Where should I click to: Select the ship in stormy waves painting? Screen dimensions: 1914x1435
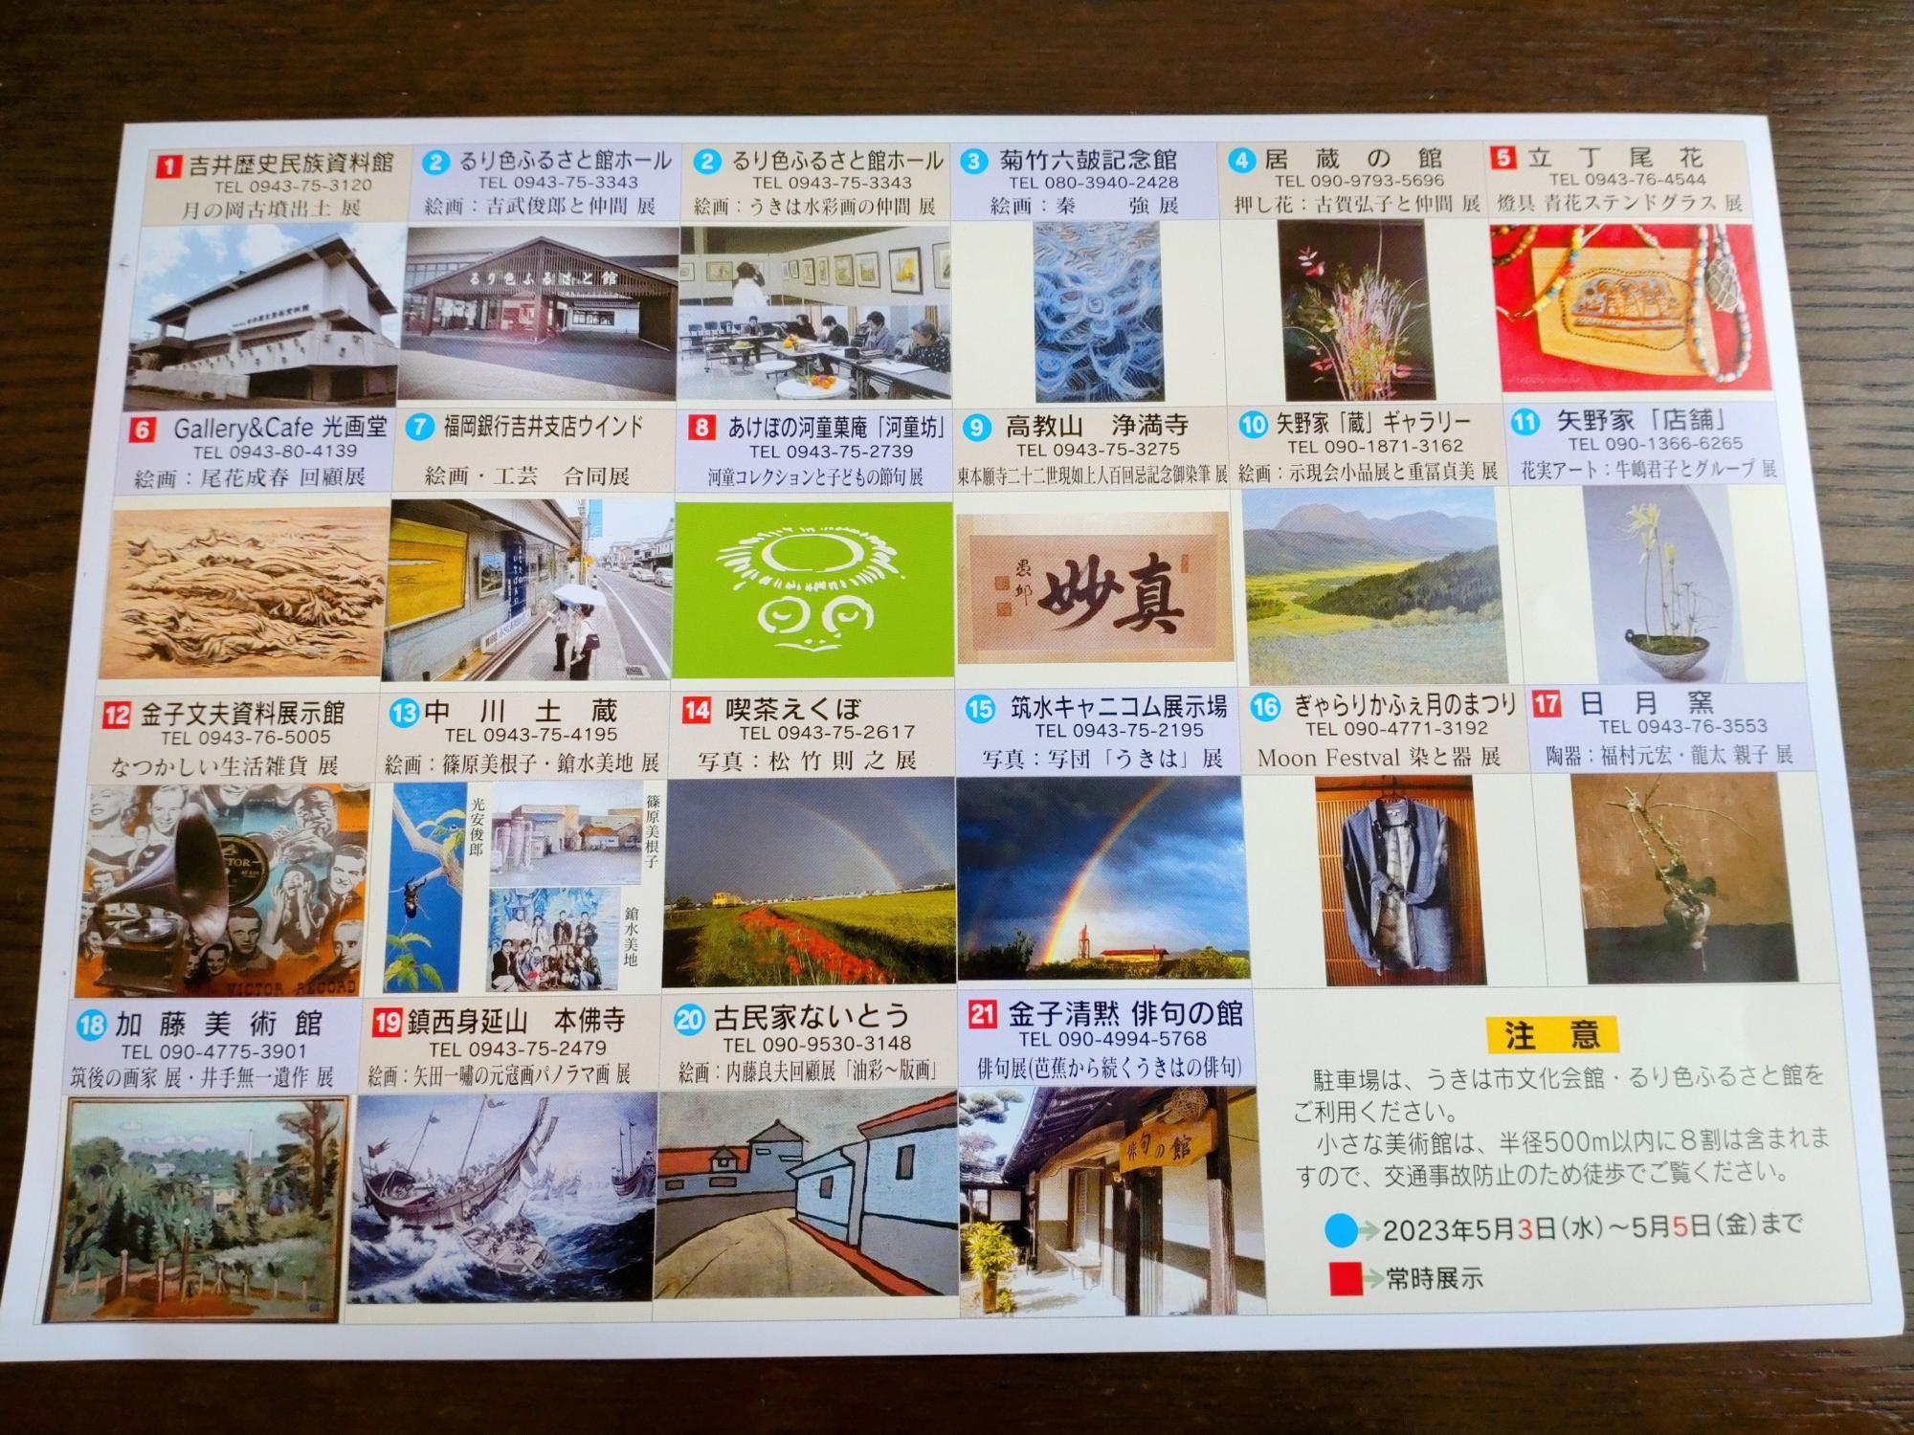pyautogui.click(x=501, y=1196)
